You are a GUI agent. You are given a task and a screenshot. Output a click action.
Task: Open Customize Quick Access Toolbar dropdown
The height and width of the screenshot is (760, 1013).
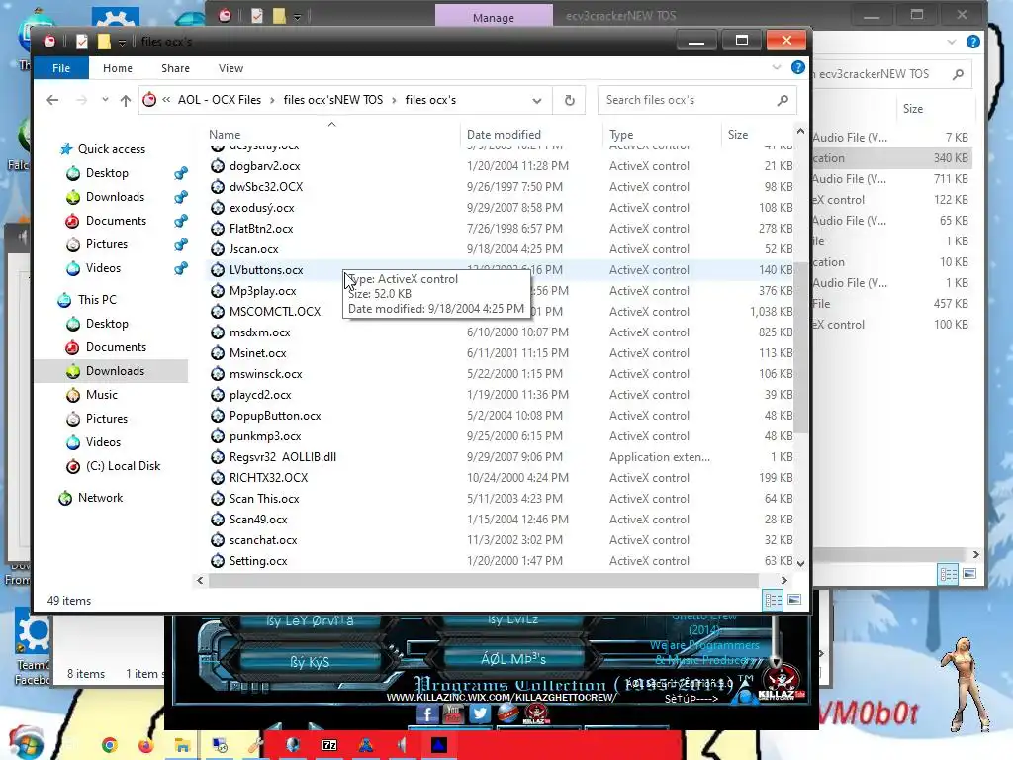[x=122, y=43]
